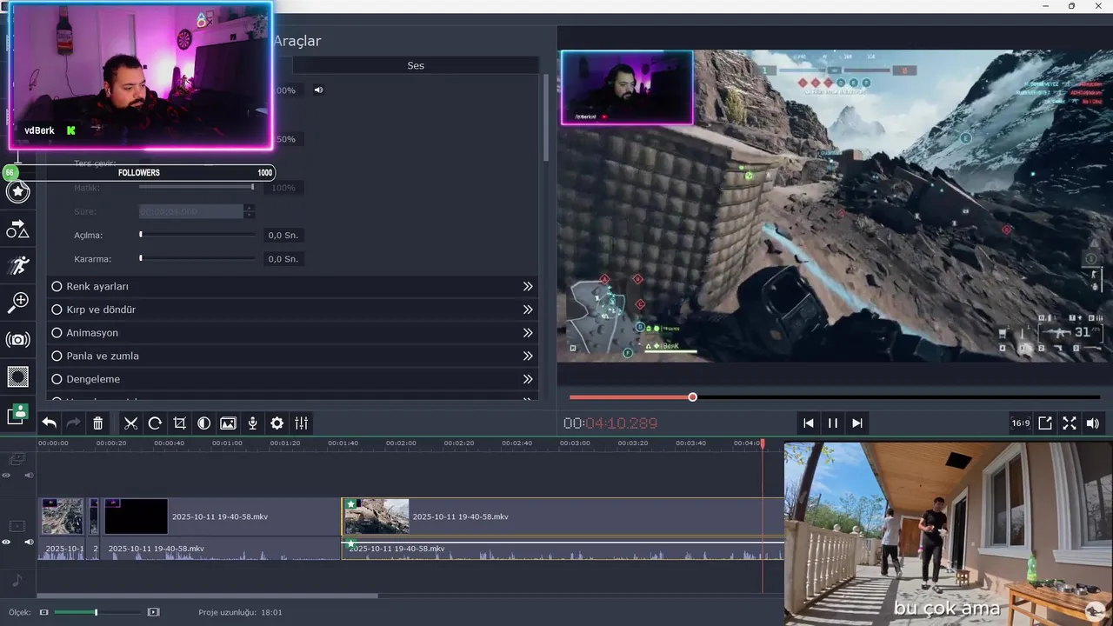Click the Açılma fade-in slider
This screenshot has width=1113, height=626.
tap(197, 235)
